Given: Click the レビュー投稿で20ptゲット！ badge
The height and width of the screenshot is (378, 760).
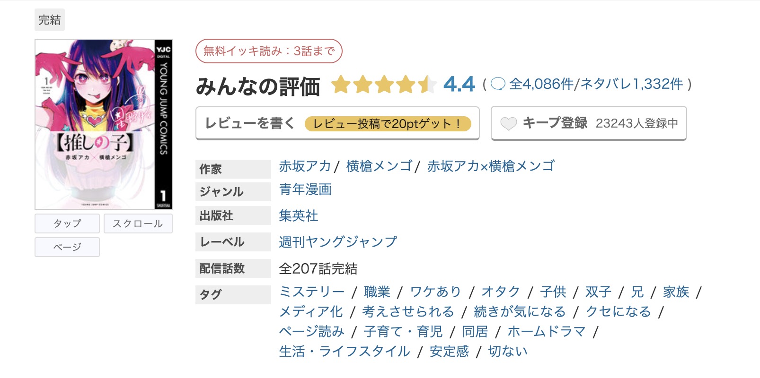Looking at the screenshot, I should point(389,123).
